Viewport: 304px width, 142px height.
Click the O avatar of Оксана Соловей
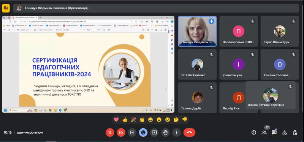(280, 64)
